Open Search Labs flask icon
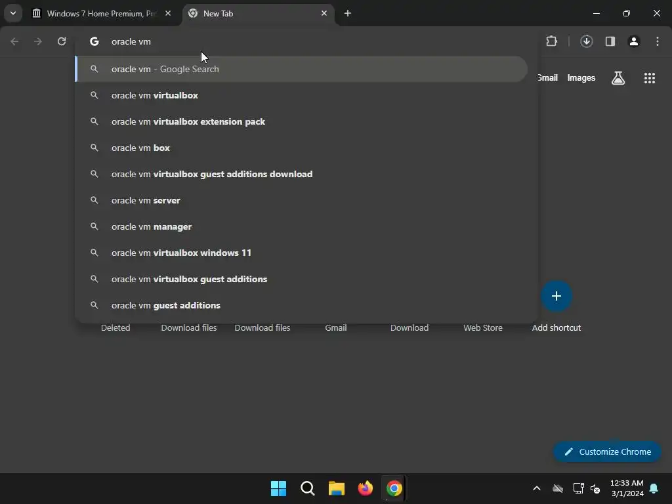Image resolution: width=672 pixels, height=504 pixels. click(x=618, y=78)
